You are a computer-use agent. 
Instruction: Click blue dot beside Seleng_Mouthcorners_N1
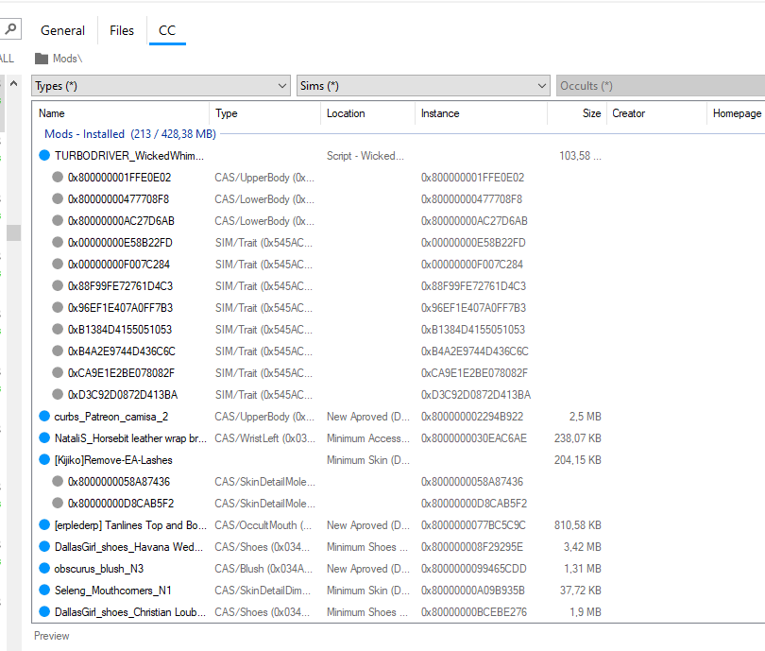pyautogui.click(x=44, y=590)
